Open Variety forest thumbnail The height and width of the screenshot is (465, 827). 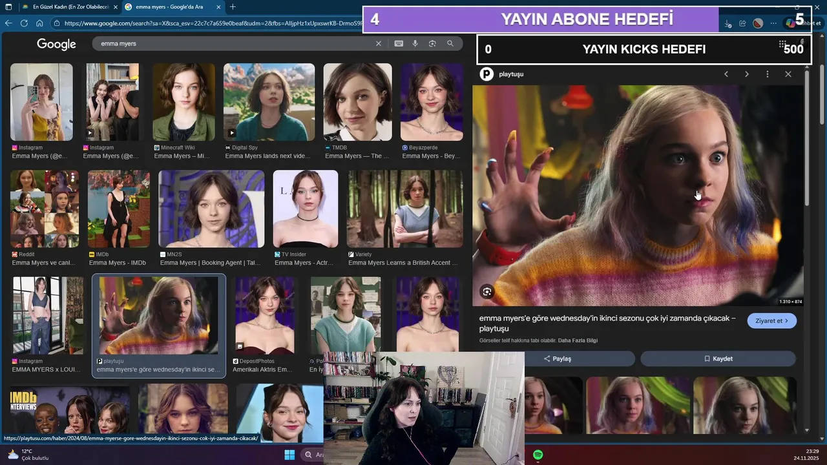[404, 209]
